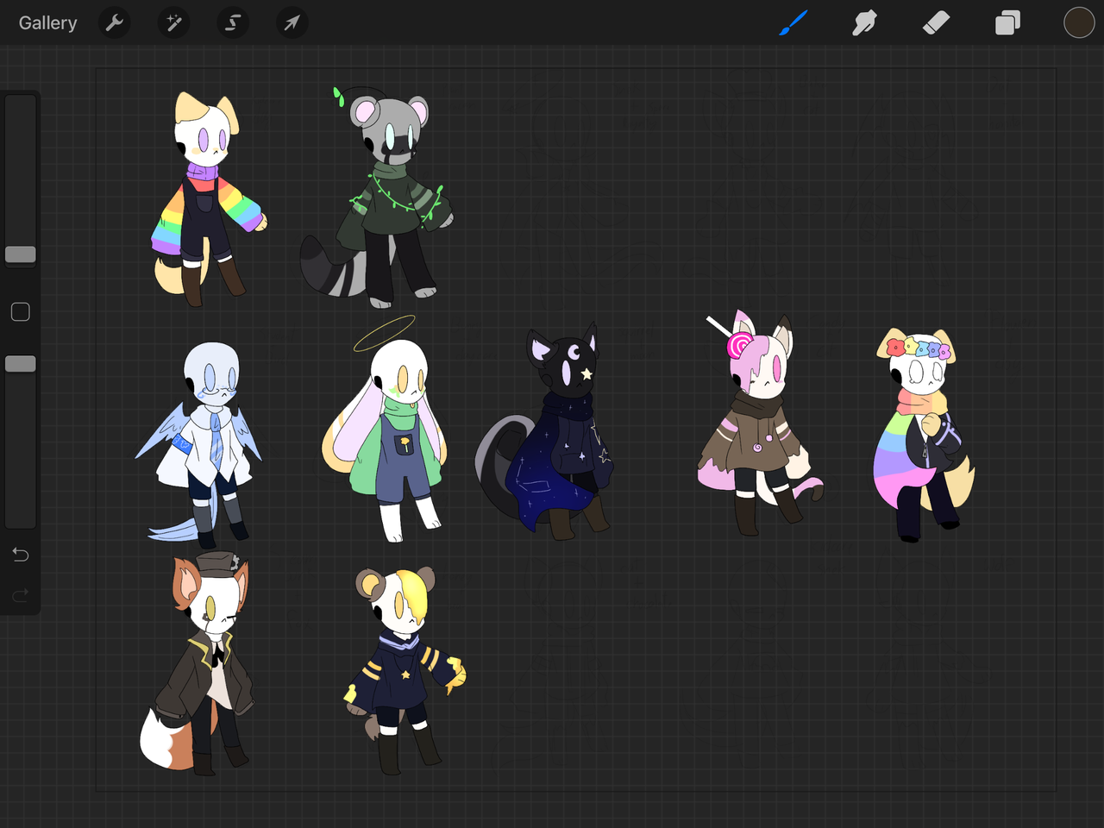Open the Gallery view
1104x828 pixels.
(48, 23)
